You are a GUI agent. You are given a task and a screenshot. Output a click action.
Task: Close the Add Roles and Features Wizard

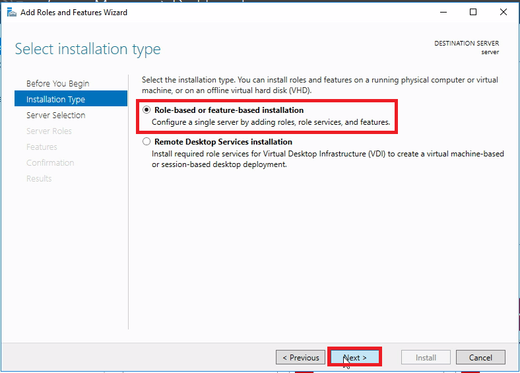pyautogui.click(x=504, y=12)
